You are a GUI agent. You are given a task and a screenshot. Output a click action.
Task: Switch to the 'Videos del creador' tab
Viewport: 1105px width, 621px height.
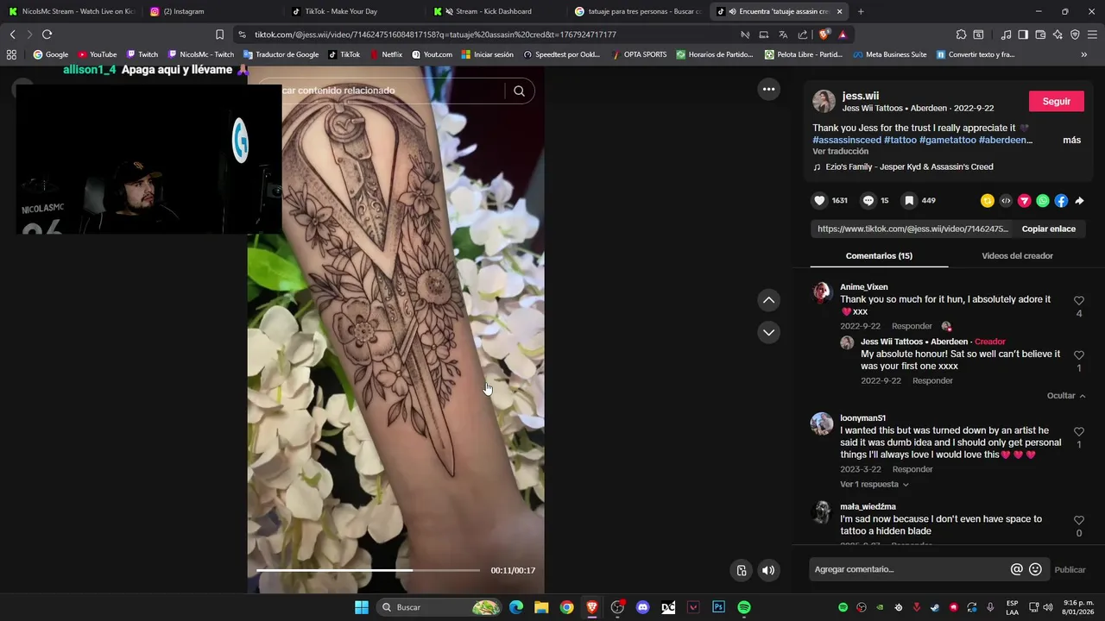(x=1017, y=255)
